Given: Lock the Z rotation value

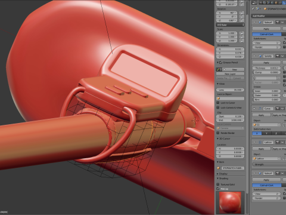Looking at the screenshot, I should [x=242, y=20].
